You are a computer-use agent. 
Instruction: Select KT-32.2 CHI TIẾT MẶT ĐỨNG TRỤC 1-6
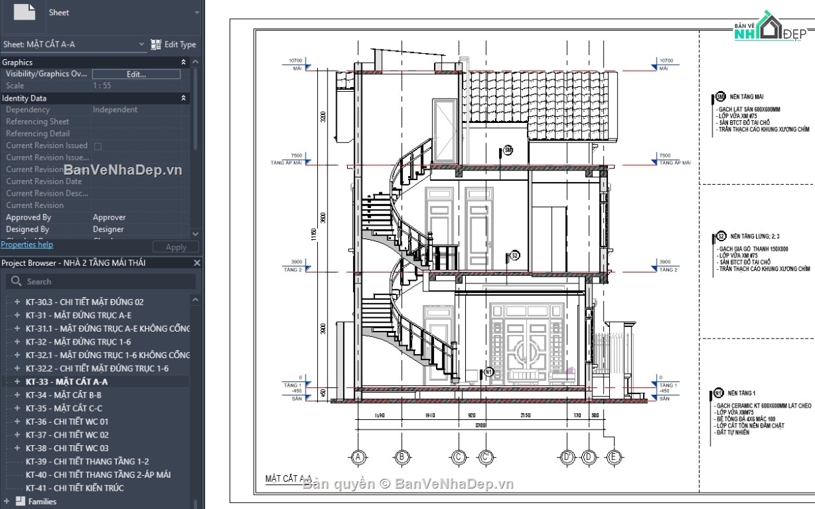pyautogui.click(x=97, y=368)
